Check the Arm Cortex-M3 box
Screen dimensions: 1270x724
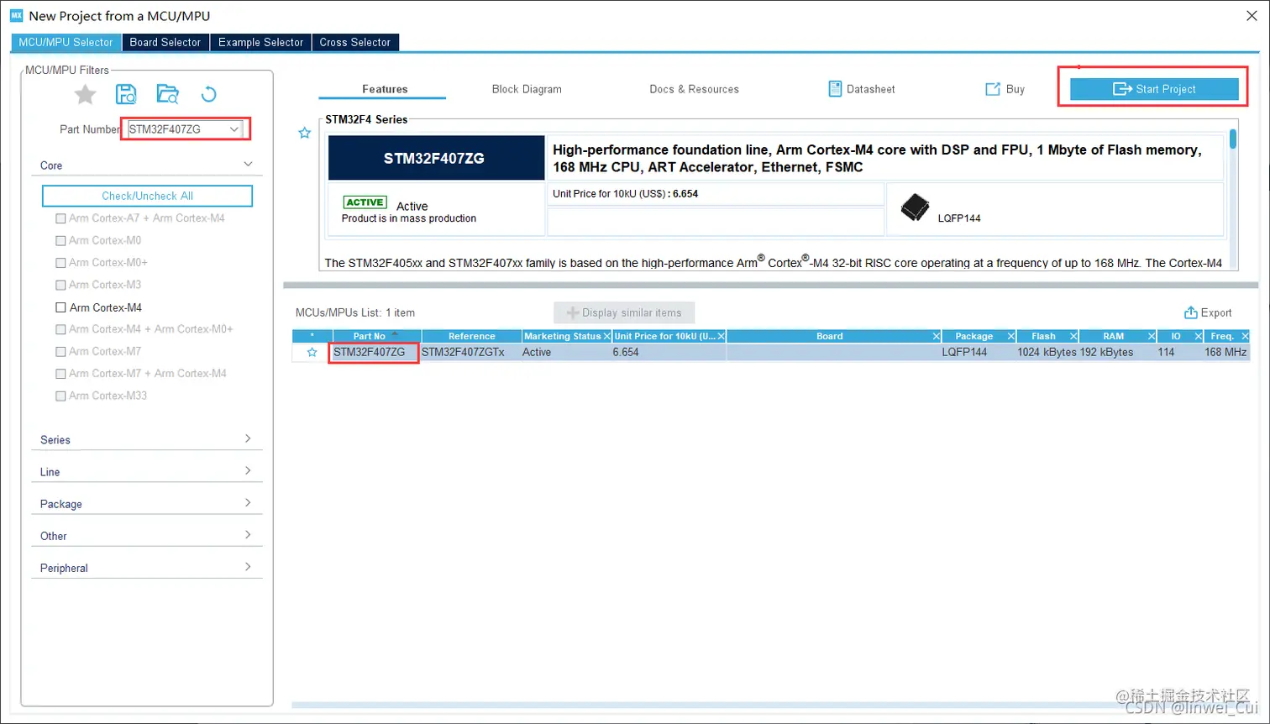click(60, 285)
